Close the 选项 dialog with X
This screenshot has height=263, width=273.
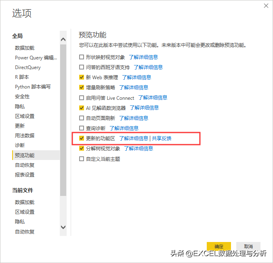[266, 6]
